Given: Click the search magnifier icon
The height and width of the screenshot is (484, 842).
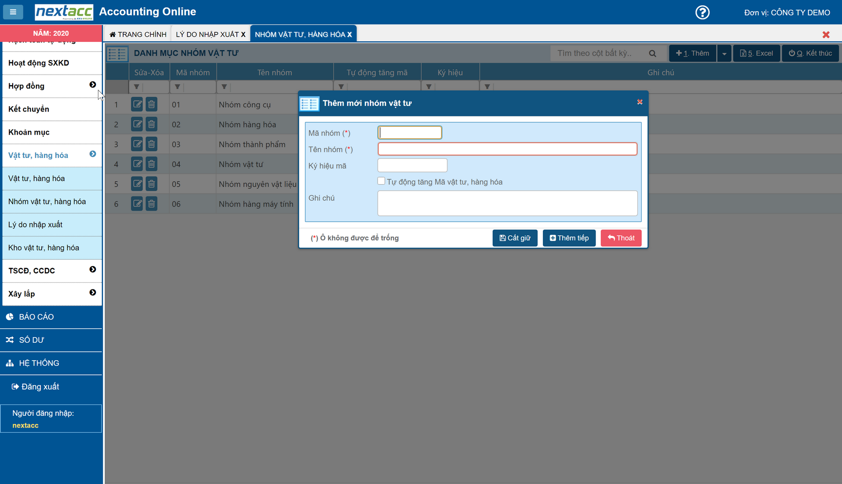Looking at the screenshot, I should (652, 53).
